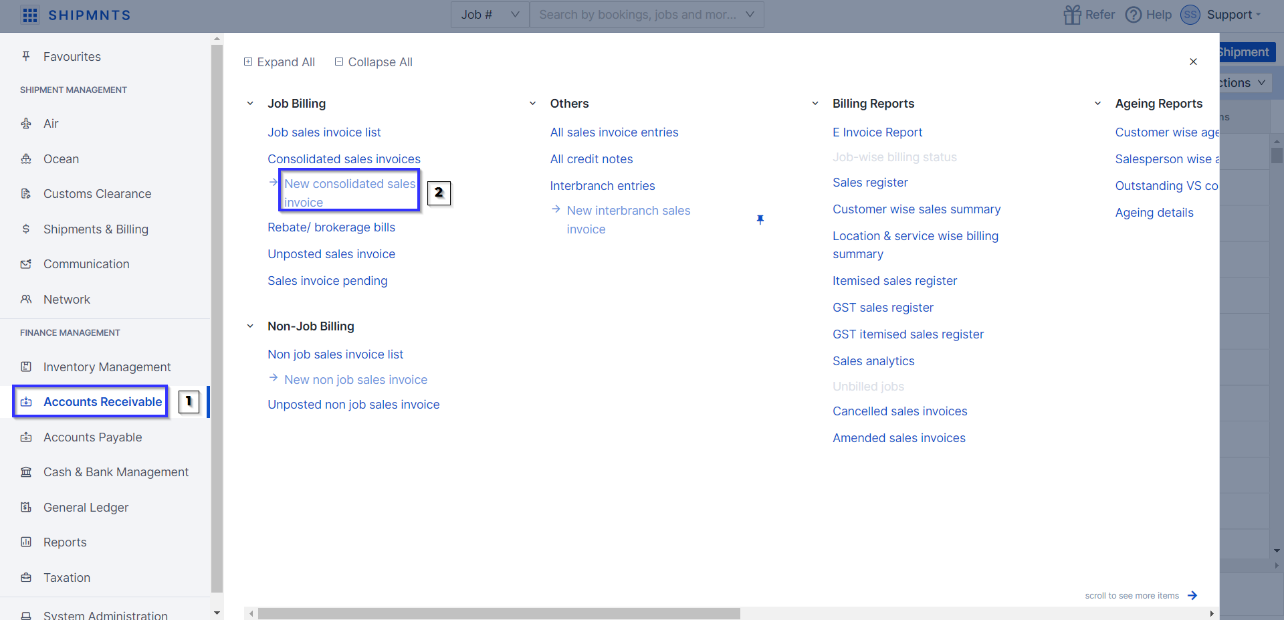Collapse the Ageing Reports section
This screenshot has height=620, width=1284.
pos(1097,103)
